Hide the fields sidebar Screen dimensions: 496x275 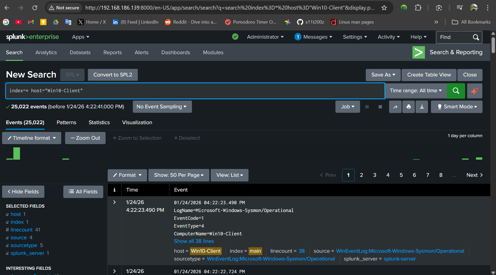point(23,192)
